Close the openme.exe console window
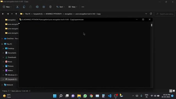 tap(150, 20)
